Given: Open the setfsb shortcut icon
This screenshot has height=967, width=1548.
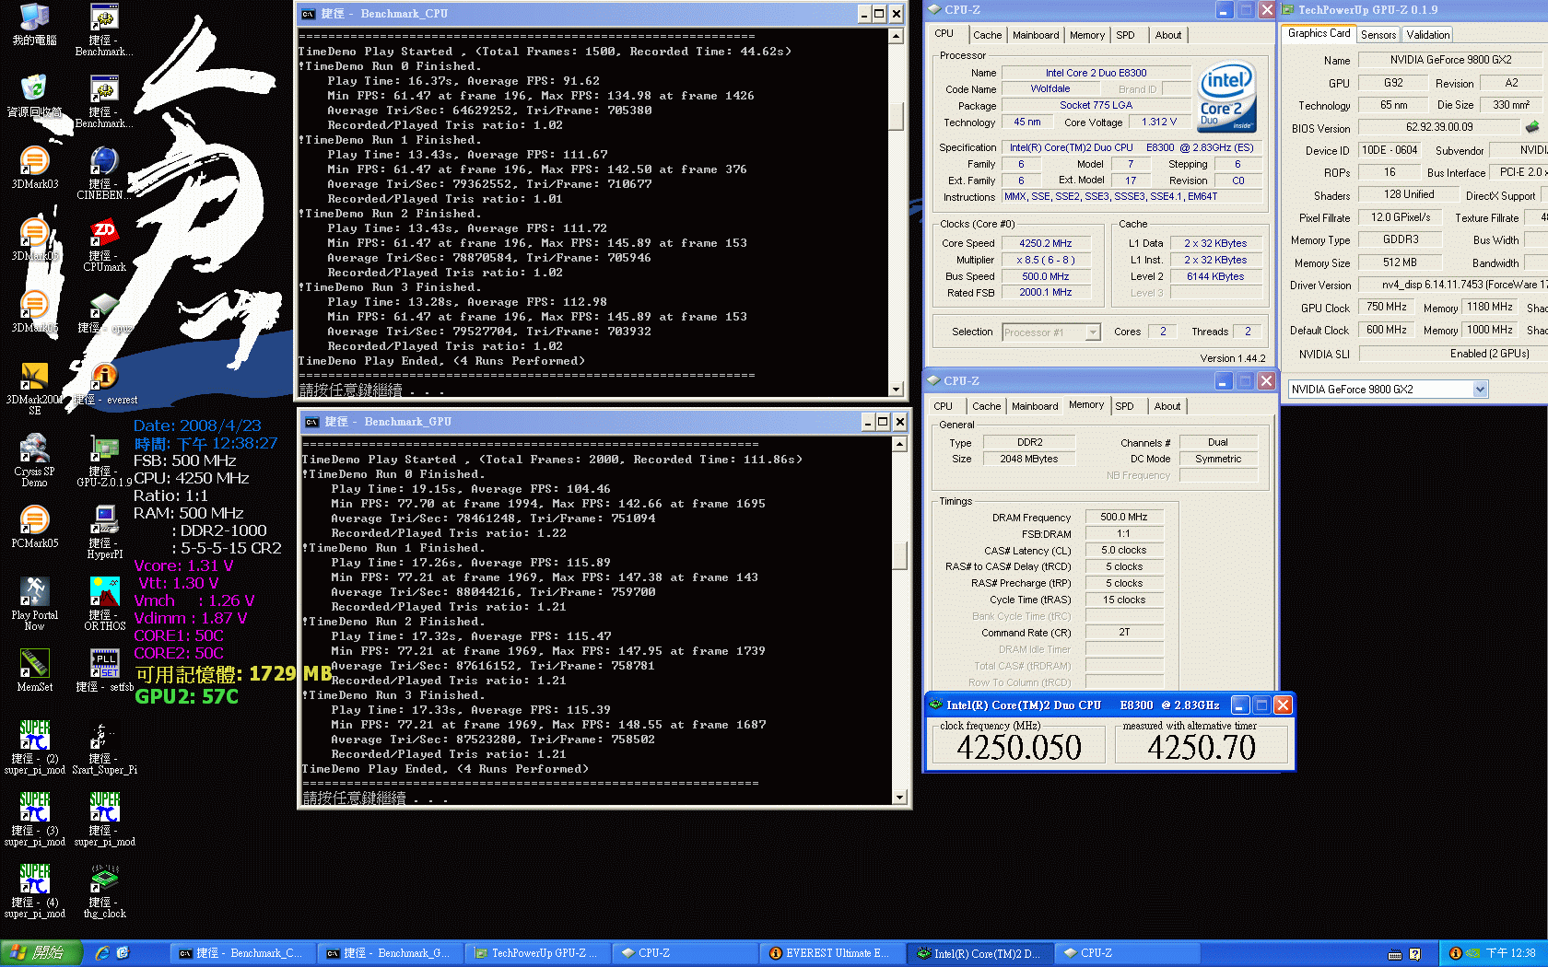Looking at the screenshot, I should pyautogui.click(x=104, y=670).
